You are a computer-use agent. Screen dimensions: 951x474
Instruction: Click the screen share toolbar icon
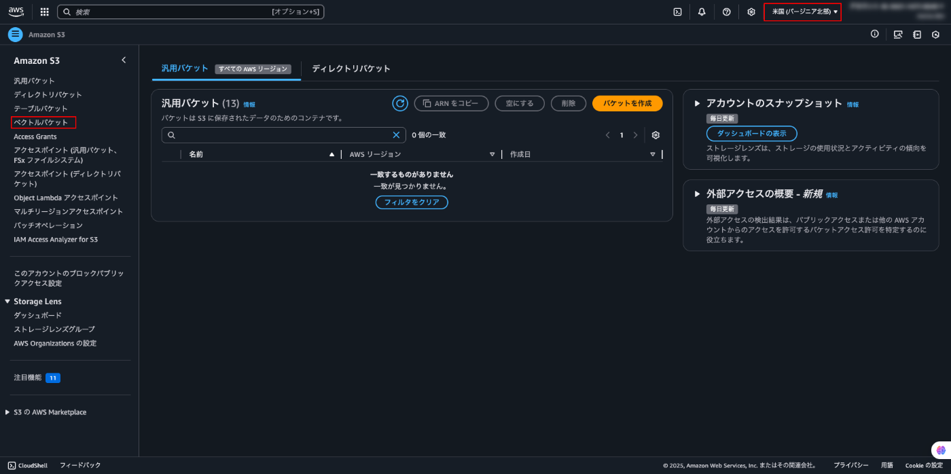coord(898,35)
